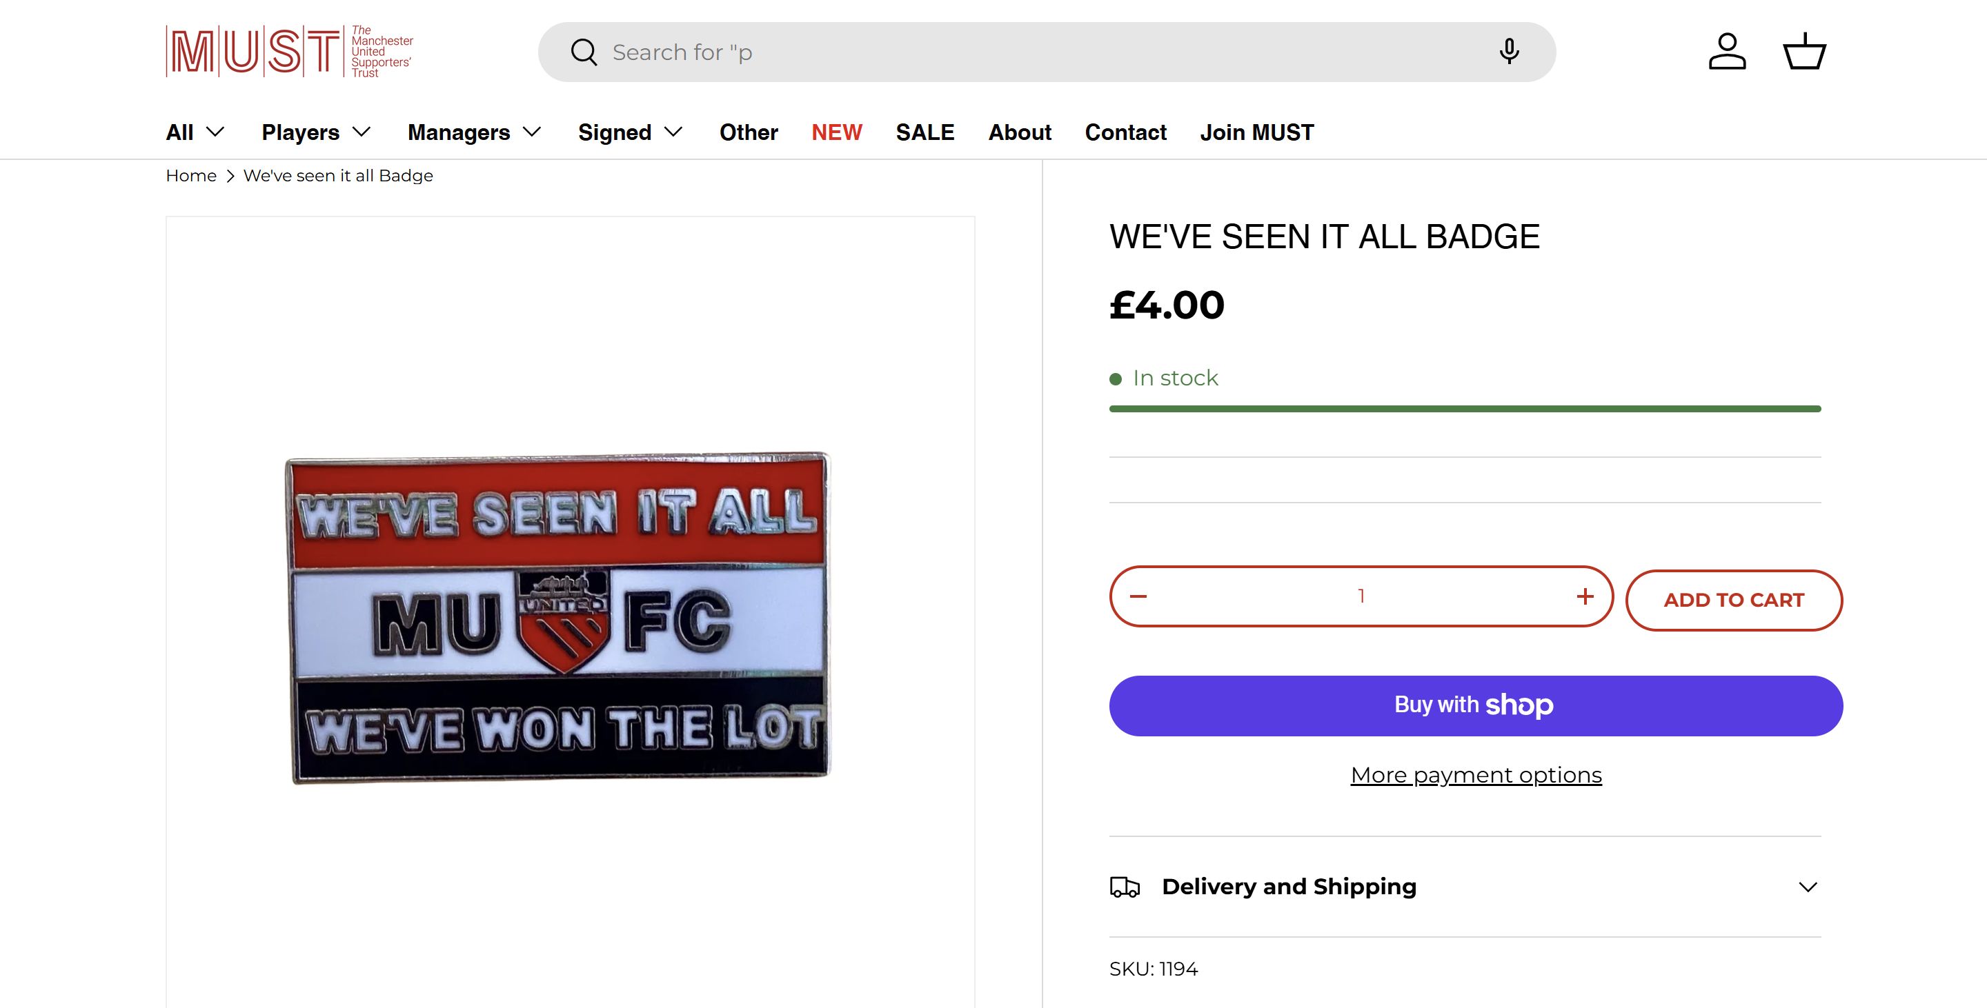Go to the NEW menu item
The width and height of the screenshot is (1987, 1008).
836,132
